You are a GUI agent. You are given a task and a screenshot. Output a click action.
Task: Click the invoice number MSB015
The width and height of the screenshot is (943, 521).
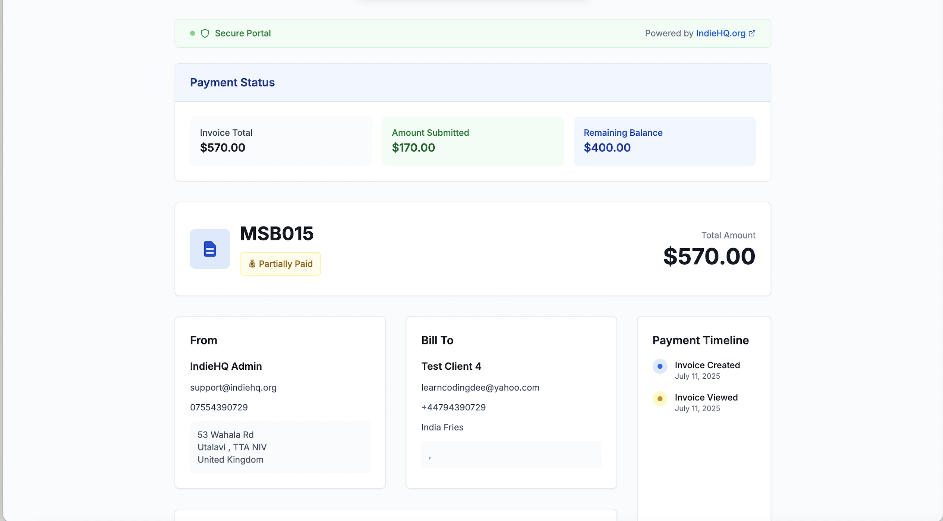(277, 234)
